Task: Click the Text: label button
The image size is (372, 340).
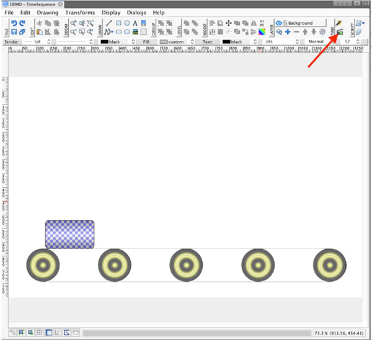Action: pos(207,41)
